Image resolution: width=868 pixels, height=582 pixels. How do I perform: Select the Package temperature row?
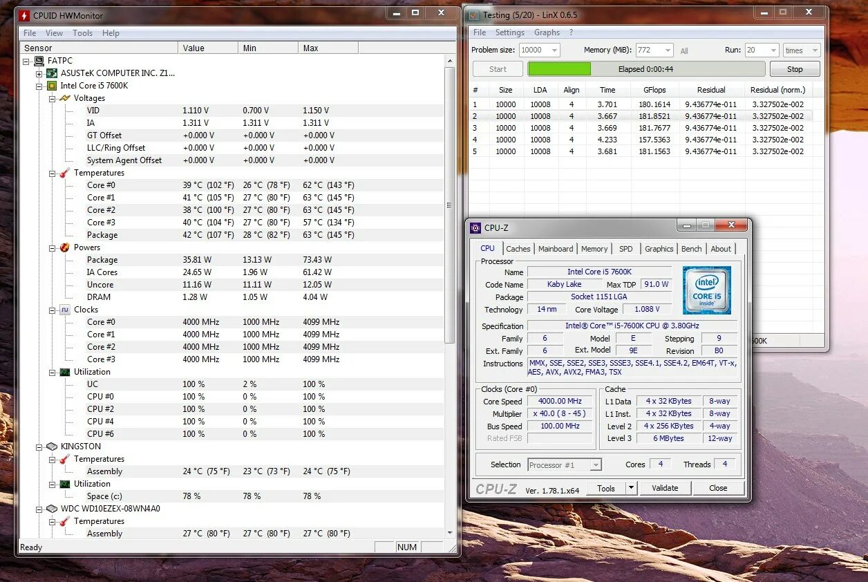point(232,235)
